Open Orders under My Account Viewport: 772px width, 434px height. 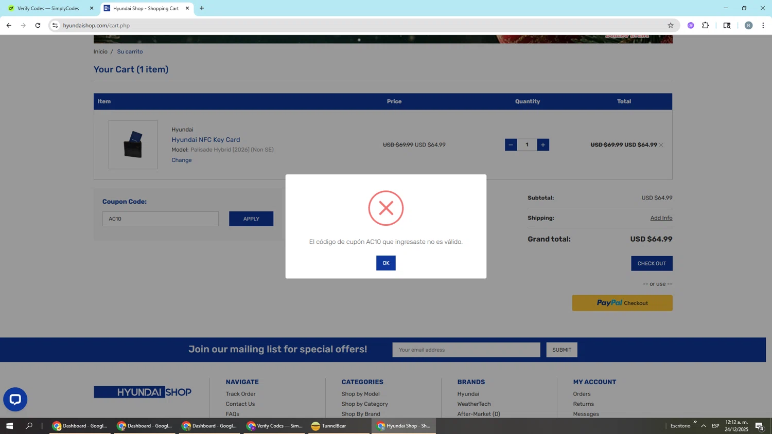[582, 394]
